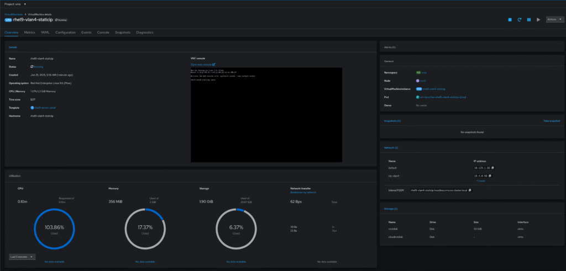Click the default network name
This screenshot has height=271, width=566.
[x=392, y=168]
